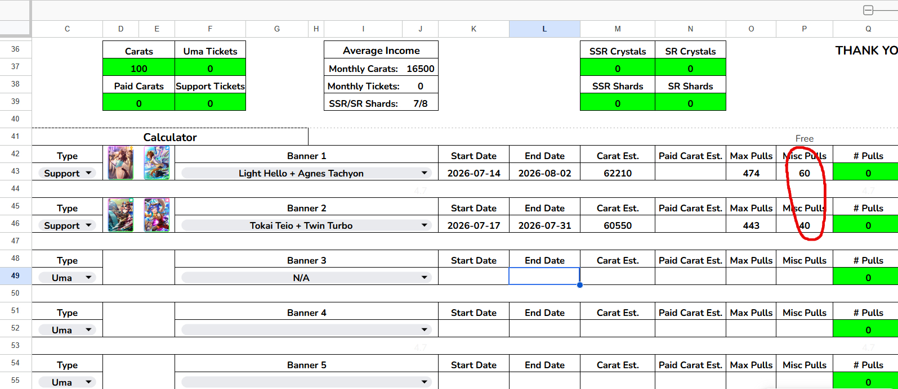Image resolution: width=898 pixels, height=389 pixels.
Task: Click Free label above Misc Pulls
Action: (805, 138)
